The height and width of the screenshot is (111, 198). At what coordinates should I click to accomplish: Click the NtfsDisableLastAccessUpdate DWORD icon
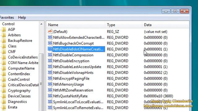click(x=50, y=67)
